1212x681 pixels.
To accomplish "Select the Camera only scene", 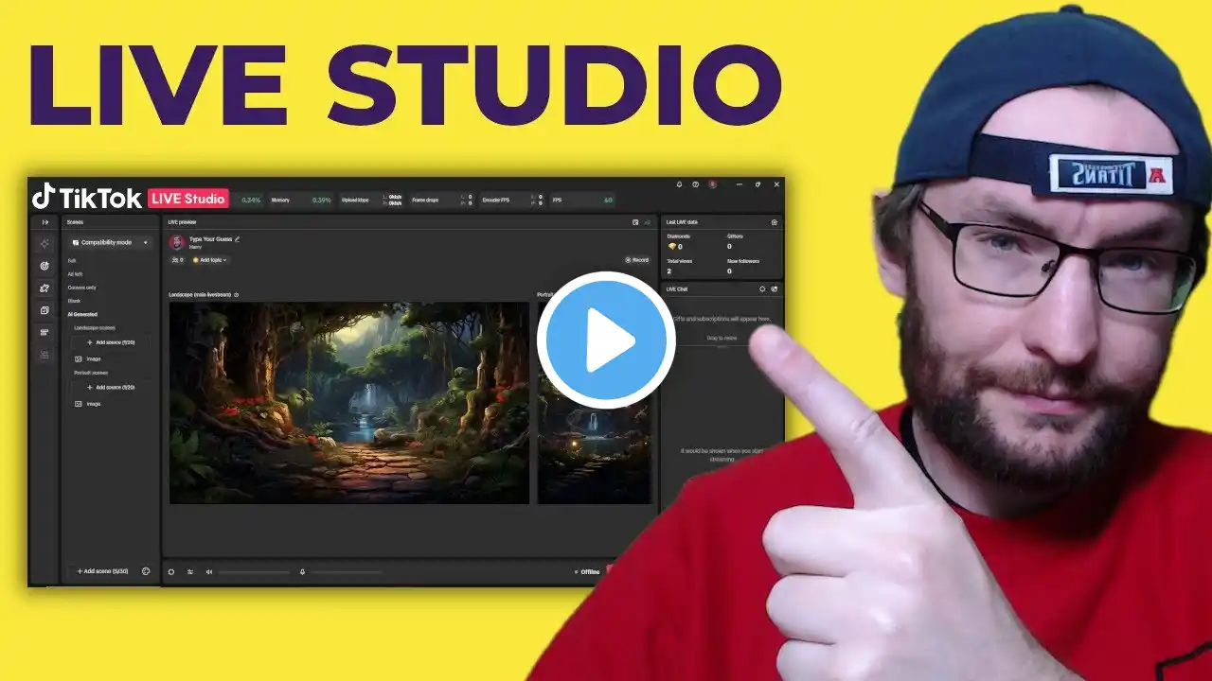I will (82, 288).
